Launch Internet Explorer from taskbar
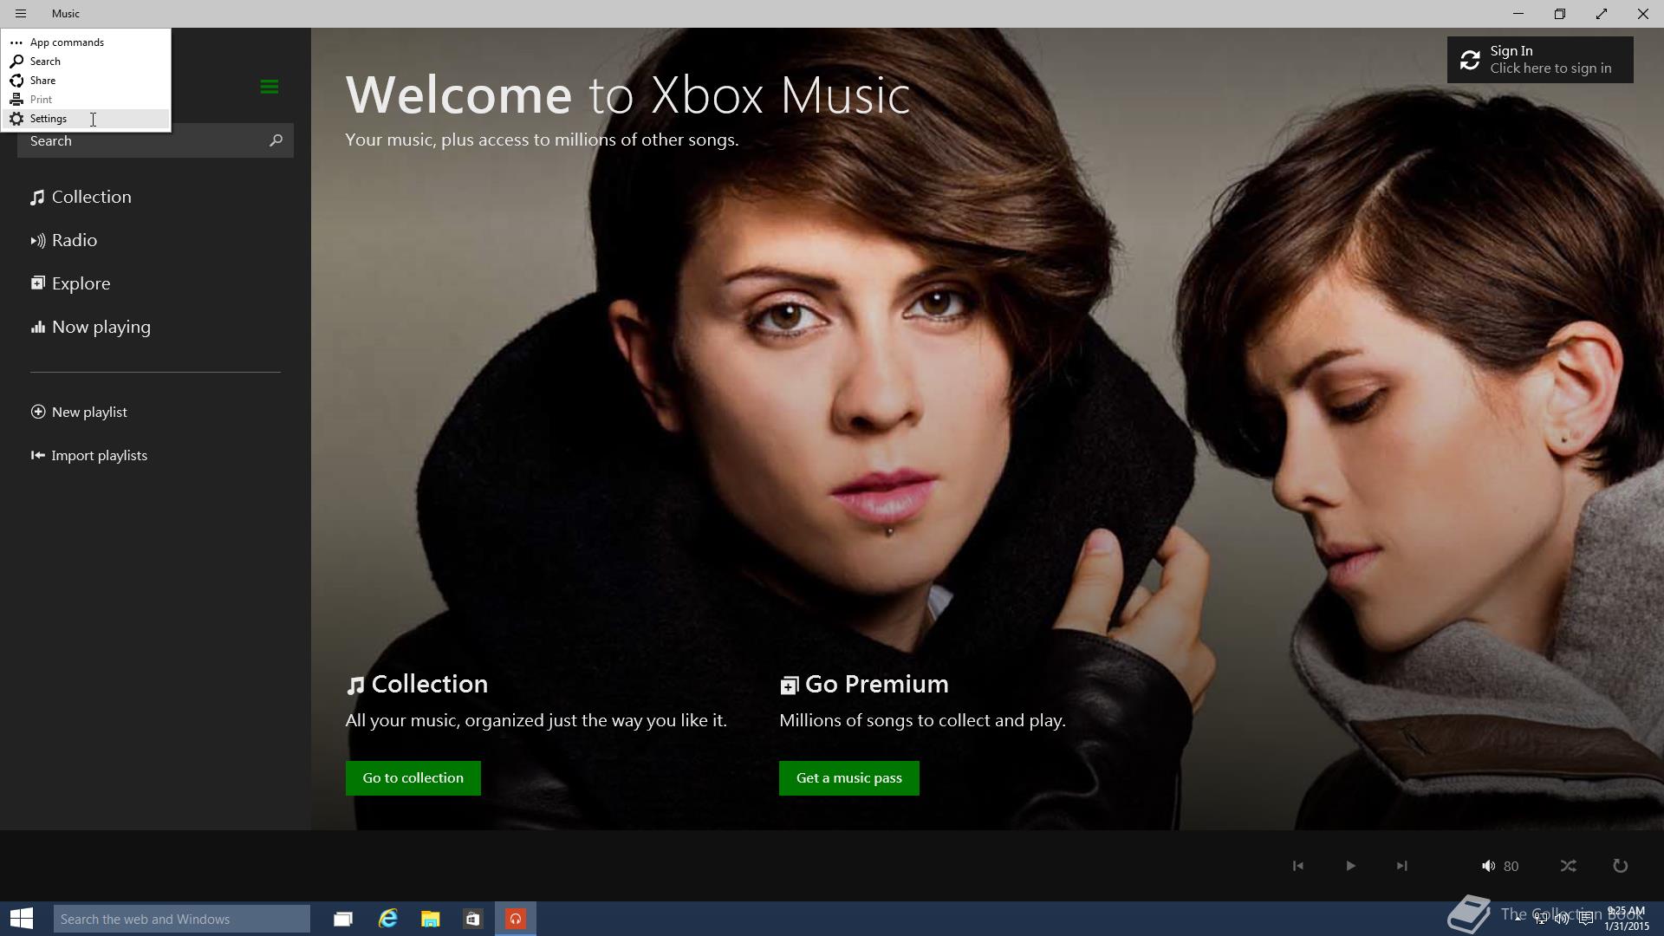Viewport: 1664px width, 936px height. [x=387, y=919]
